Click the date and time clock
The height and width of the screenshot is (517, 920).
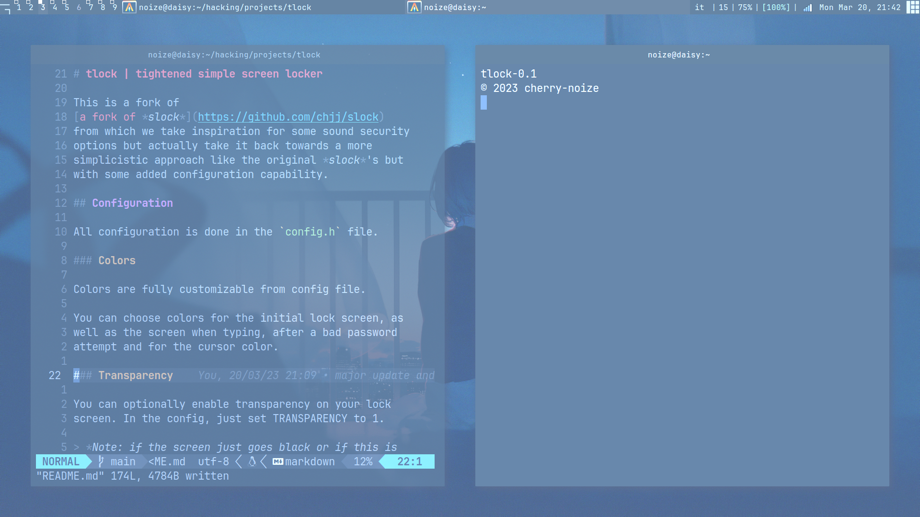tap(860, 7)
